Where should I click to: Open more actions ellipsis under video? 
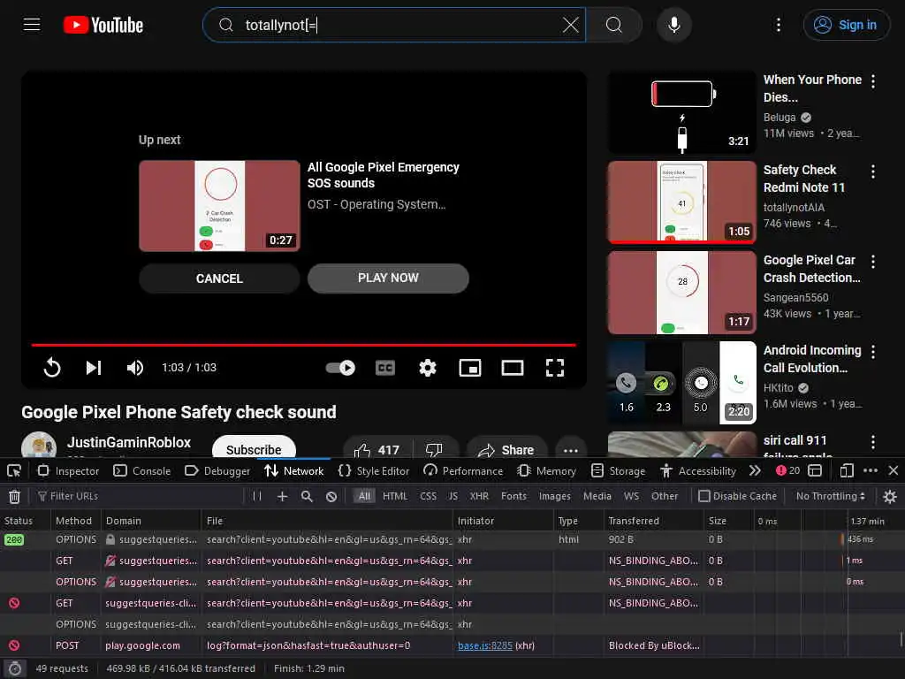coord(571,449)
